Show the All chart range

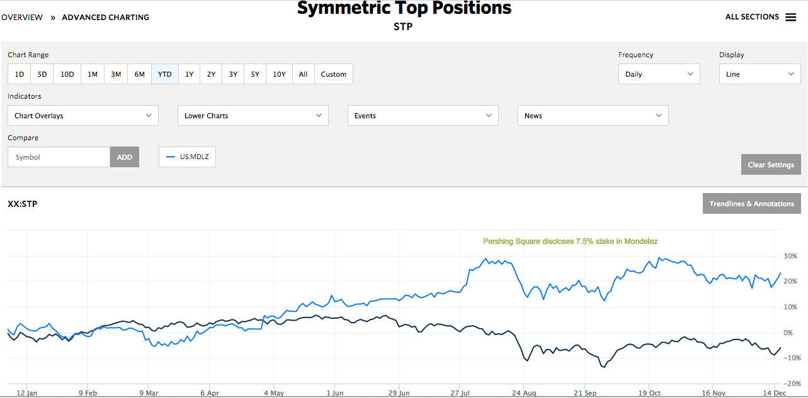303,74
